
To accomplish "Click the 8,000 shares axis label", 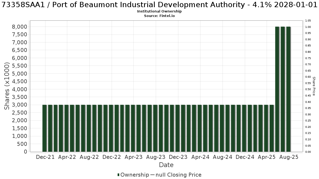I will (x=20, y=27).
